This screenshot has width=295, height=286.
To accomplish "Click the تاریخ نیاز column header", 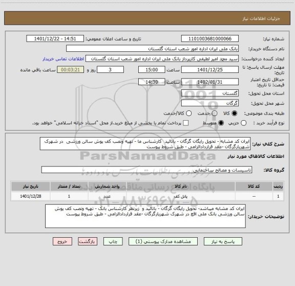I will (x=31, y=186).
